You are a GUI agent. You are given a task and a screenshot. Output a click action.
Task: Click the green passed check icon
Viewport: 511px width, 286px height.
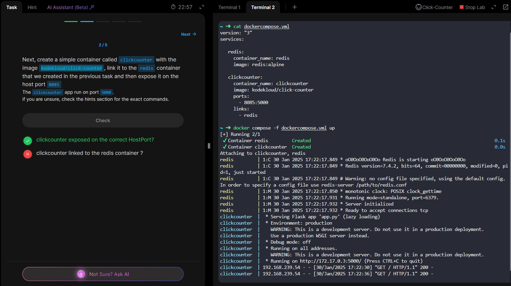(x=28, y=140)
